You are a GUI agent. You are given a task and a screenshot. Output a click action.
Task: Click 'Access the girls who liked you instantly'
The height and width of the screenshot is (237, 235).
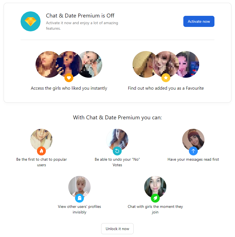click(69, 88)
